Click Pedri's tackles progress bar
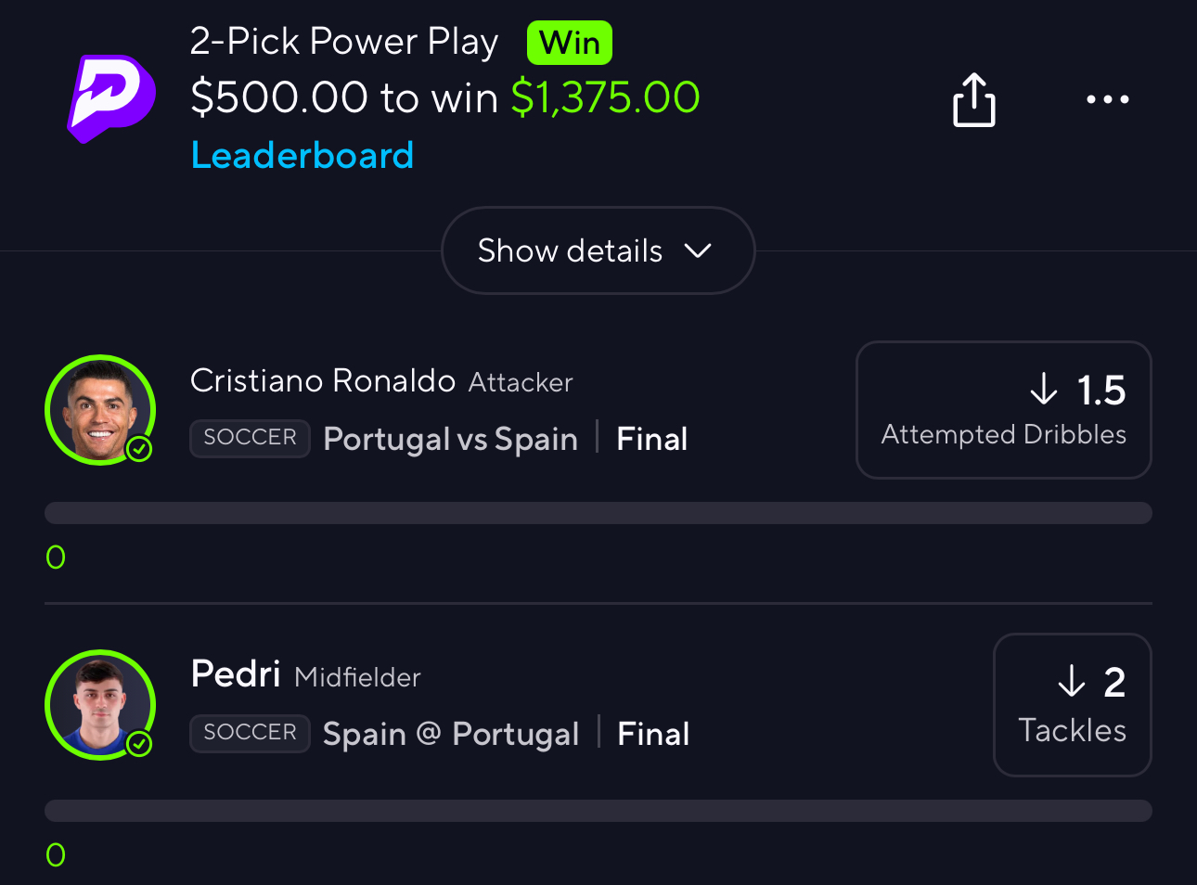The height and width of the screenshot is (885, 1197). pyautogui.click(x=598, y=811)
